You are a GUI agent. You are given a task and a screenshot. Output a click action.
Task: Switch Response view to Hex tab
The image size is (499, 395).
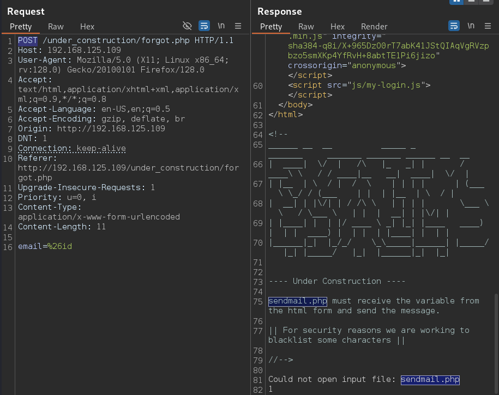coord(338,26)
